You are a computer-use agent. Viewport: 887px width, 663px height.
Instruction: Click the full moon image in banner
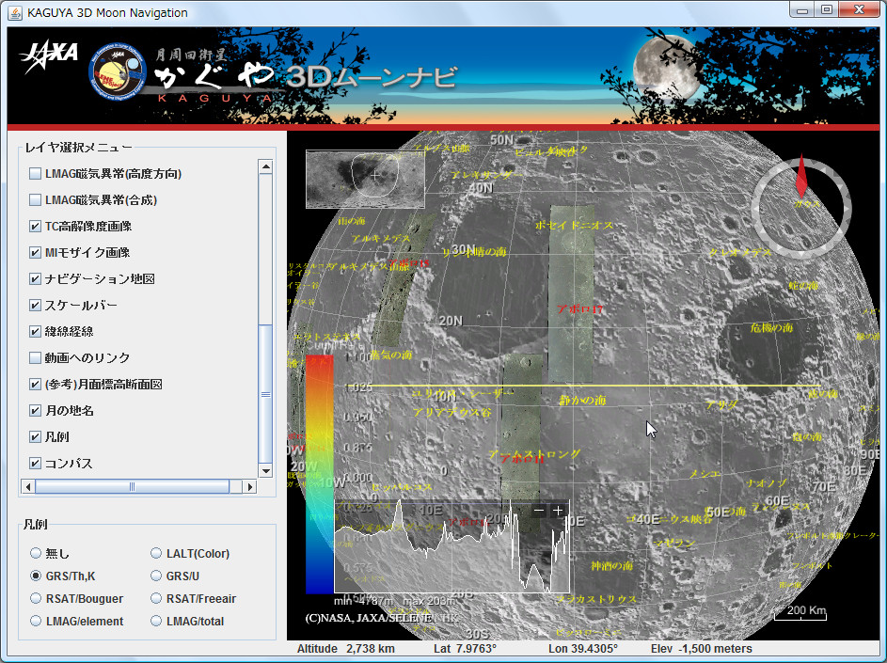pos(669,69)
